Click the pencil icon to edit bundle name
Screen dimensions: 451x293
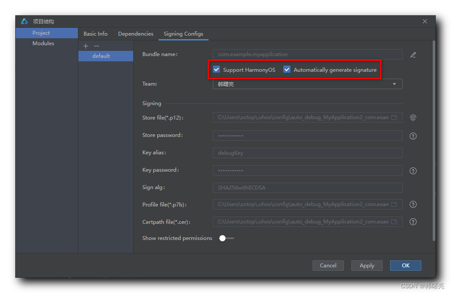point(413,54)
